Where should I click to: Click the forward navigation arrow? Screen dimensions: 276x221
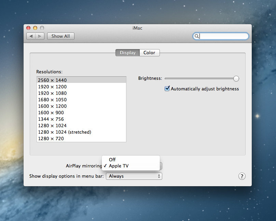tap(40, 36)
